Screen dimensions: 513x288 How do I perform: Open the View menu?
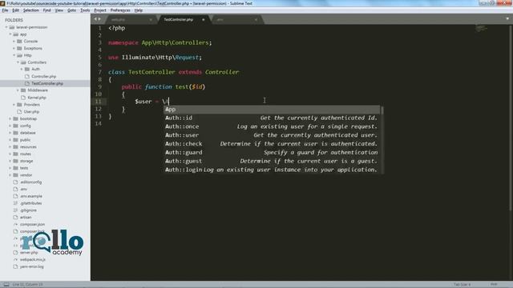[x=59, y=10]
